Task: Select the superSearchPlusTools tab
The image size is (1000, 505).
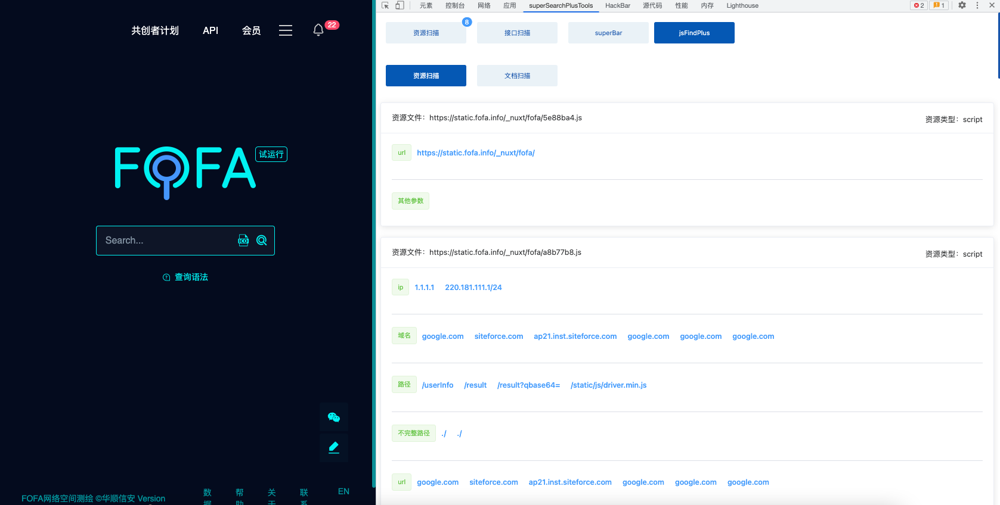Action: 561,5
